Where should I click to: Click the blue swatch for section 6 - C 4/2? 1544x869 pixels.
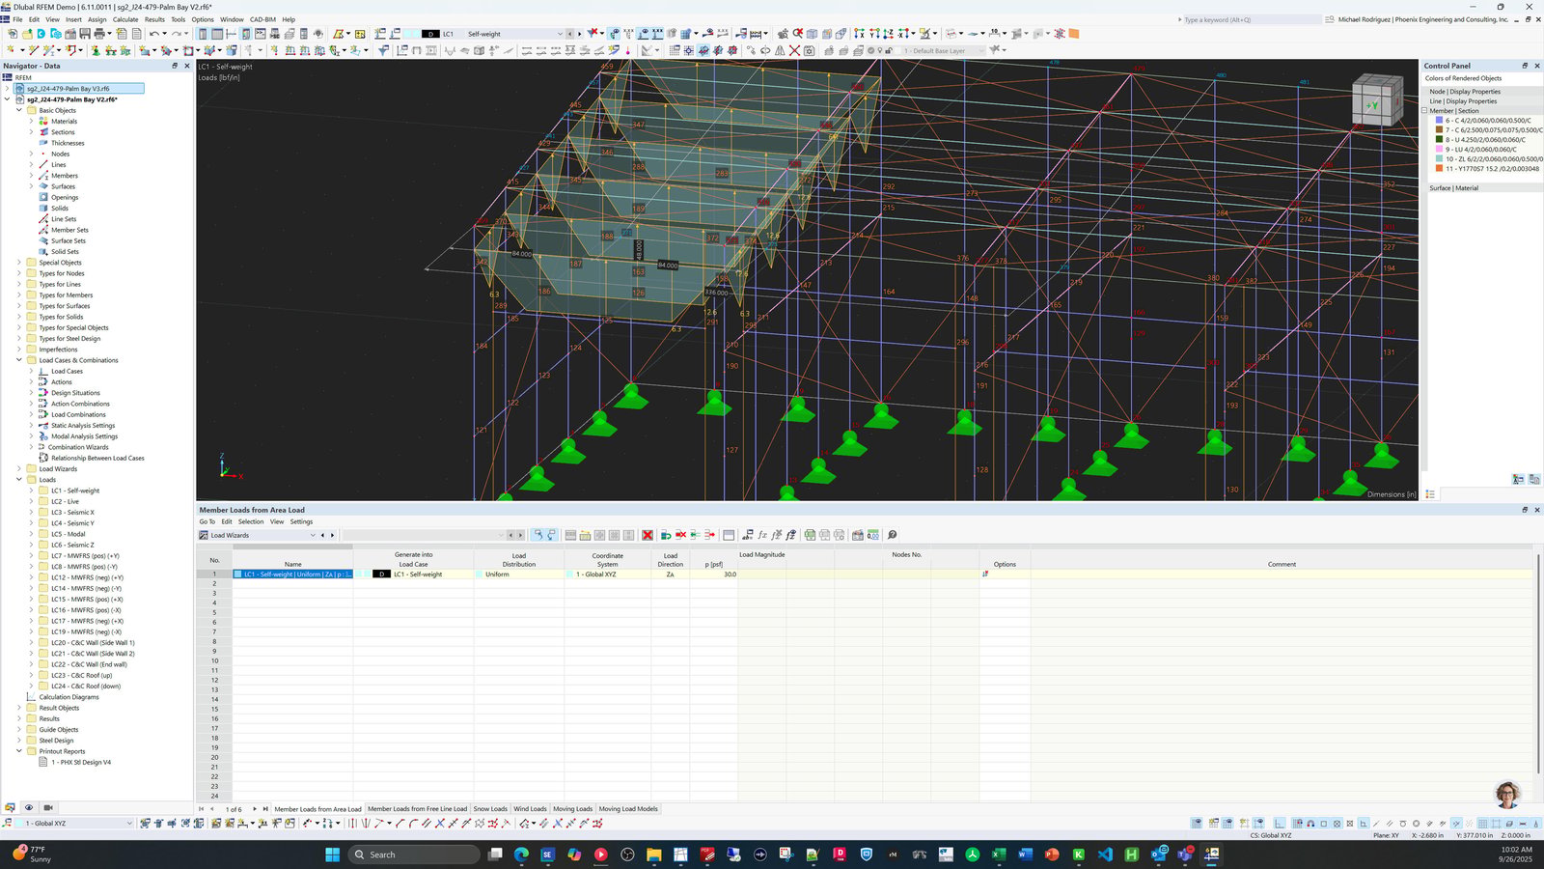(1439, 121)
